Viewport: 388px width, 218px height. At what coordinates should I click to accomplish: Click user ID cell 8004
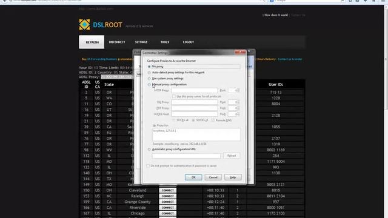point(276,104)
